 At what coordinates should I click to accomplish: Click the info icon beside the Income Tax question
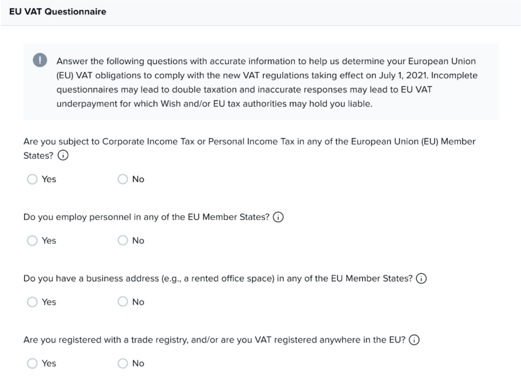tap(63, 156)
